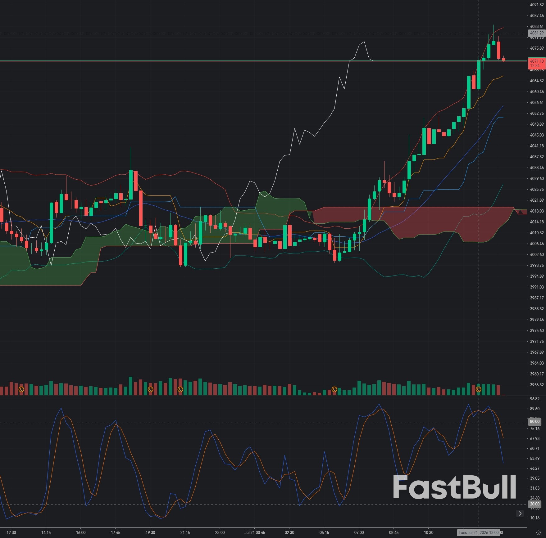546x538 pixels.
Task: Click the red current price label 4071.10
Action: 537,63
